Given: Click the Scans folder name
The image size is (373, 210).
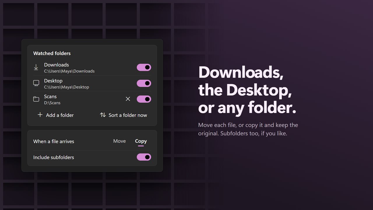Looking at the screenshot, I should point(50,97).
